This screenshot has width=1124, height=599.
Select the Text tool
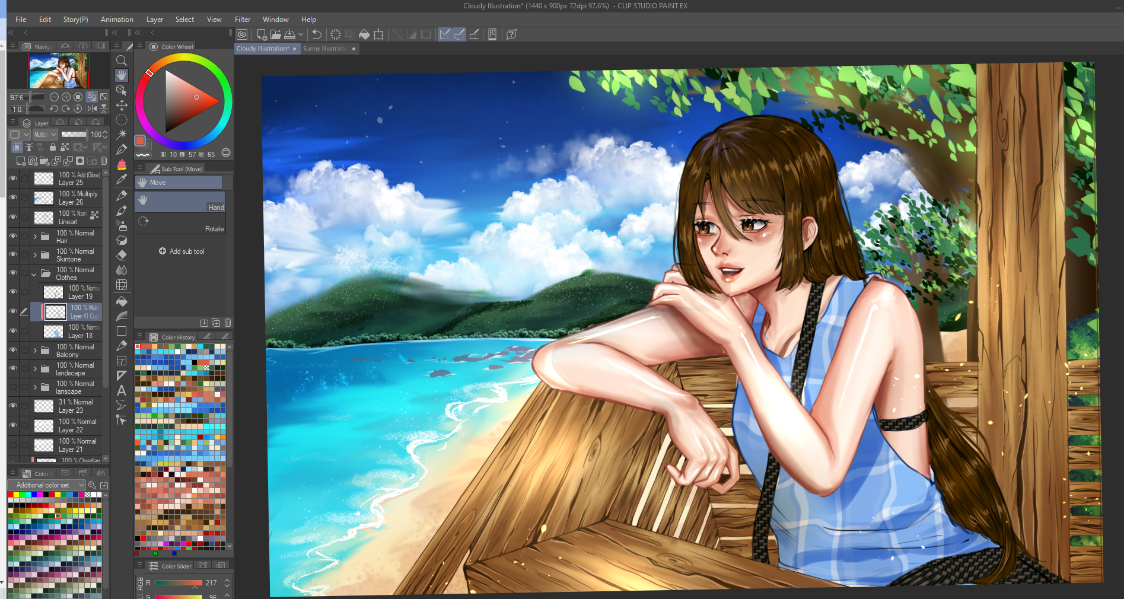click(122, 390)
